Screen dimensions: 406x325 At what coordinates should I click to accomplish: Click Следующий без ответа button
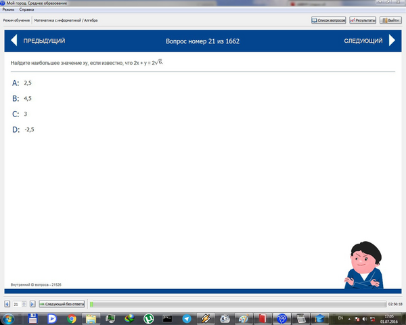[62, 304]
